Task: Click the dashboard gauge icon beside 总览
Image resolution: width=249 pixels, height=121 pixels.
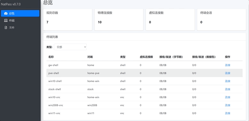Action: [x=6, y=13]
